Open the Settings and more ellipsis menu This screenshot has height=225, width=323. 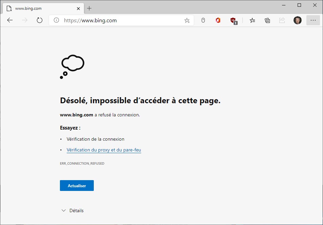[x=313, y=20]
